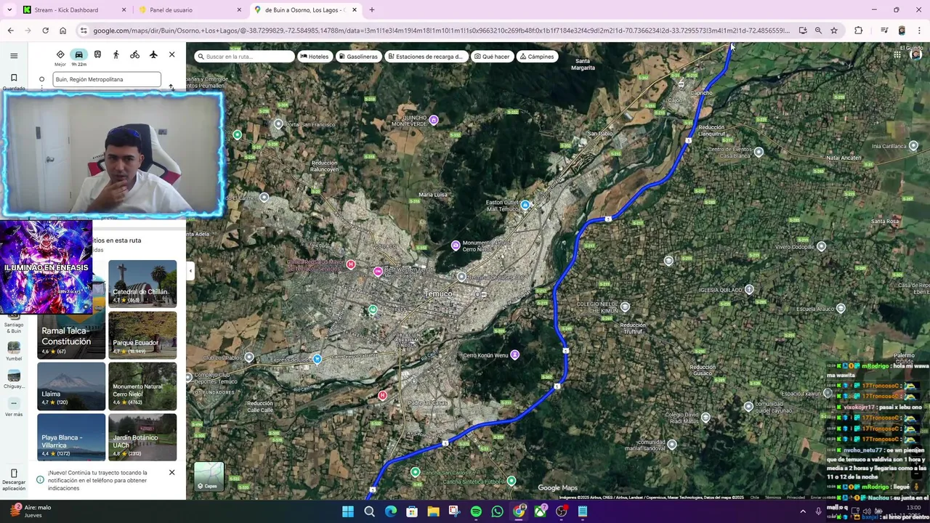Click the Buscar en la ruta search box
The width and height of the screenshot is (930, 523).
pyautogui.click(x=244, y=56)
